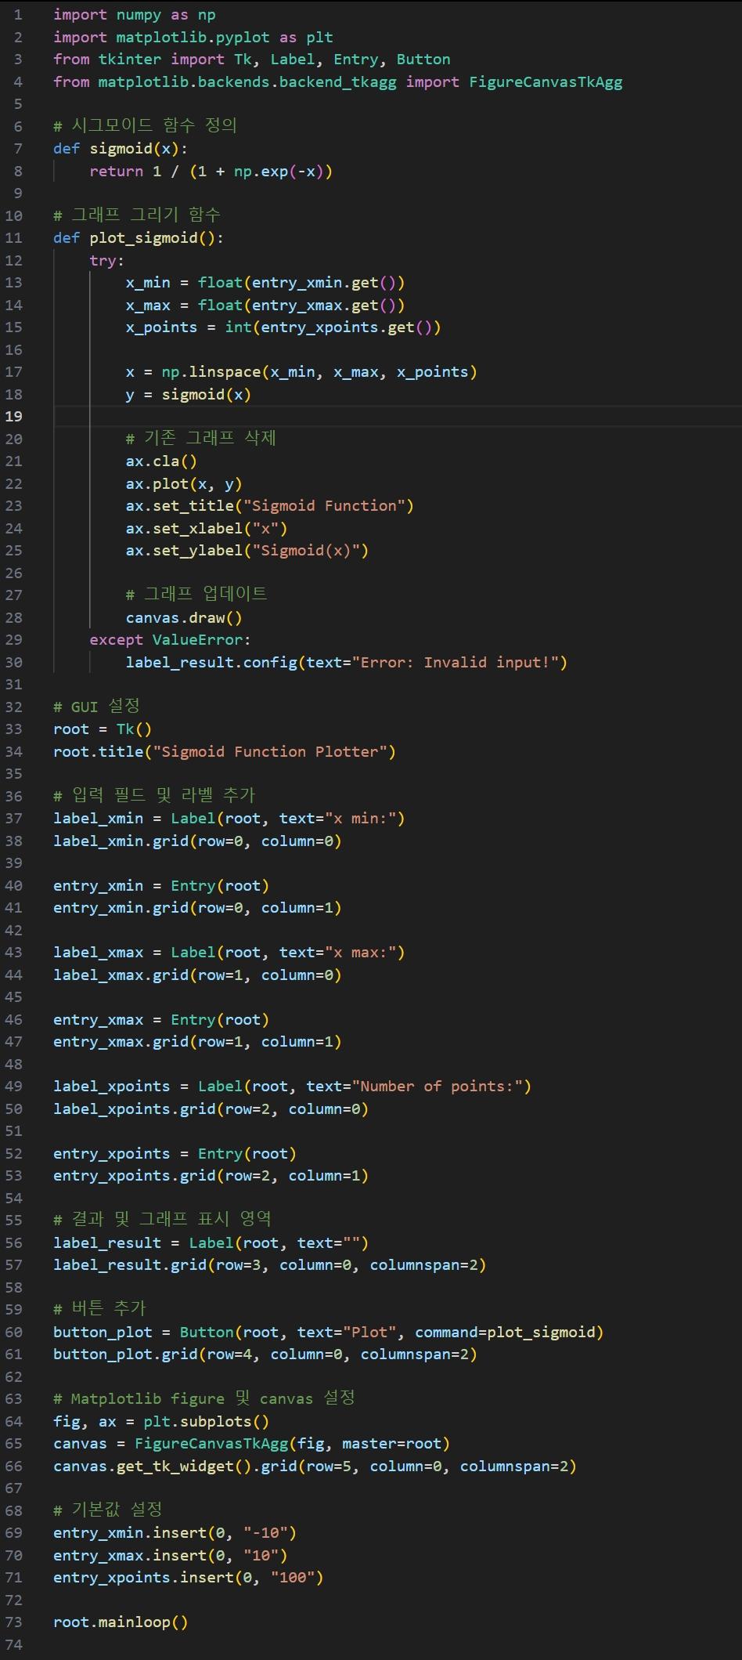
Task: Click 'from tkinter import Tk, Label, Entry, Button'
Action: (x=252, y=60)
